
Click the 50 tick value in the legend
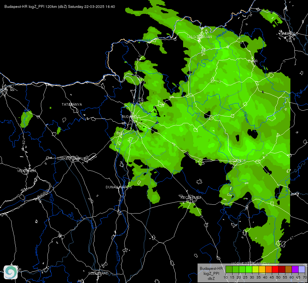click(x=278, y=277)
